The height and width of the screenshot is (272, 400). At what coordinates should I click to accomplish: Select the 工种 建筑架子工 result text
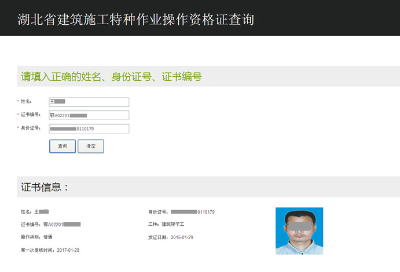click(x=167, y=224)
